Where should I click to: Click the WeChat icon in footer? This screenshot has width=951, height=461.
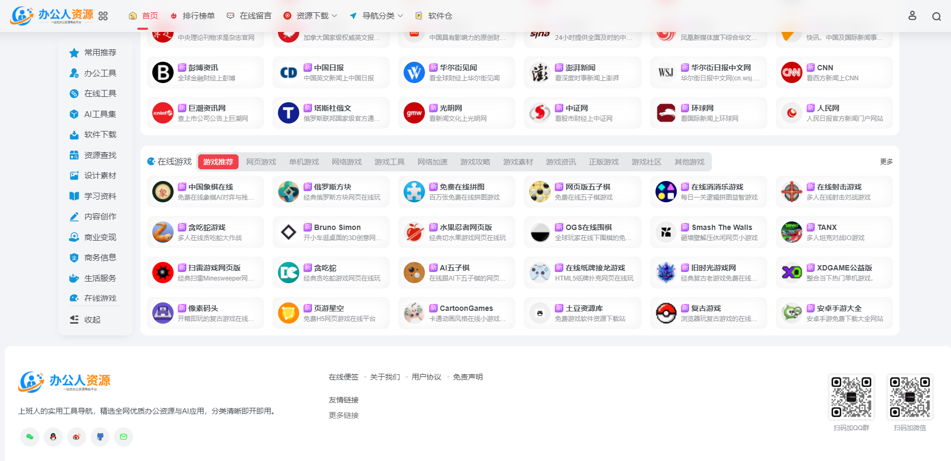coord(30,437)
